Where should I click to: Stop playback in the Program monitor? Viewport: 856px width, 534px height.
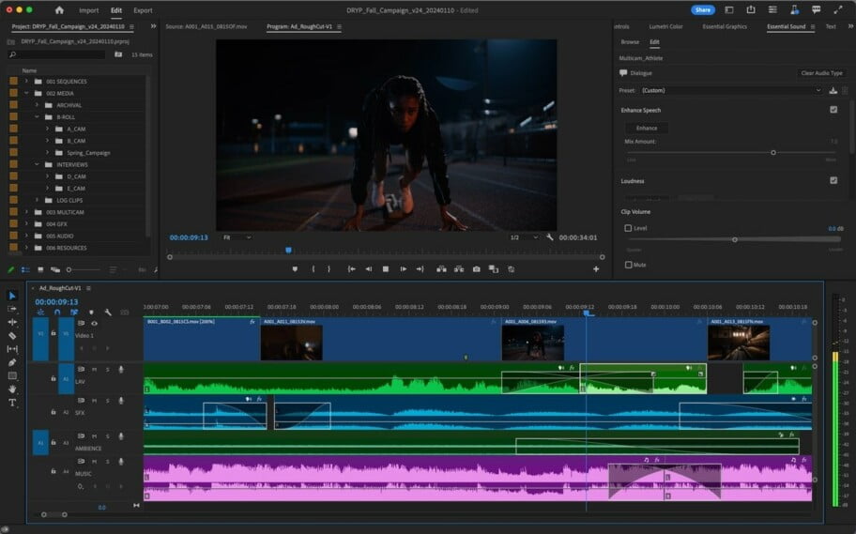[x=386, y=269]
